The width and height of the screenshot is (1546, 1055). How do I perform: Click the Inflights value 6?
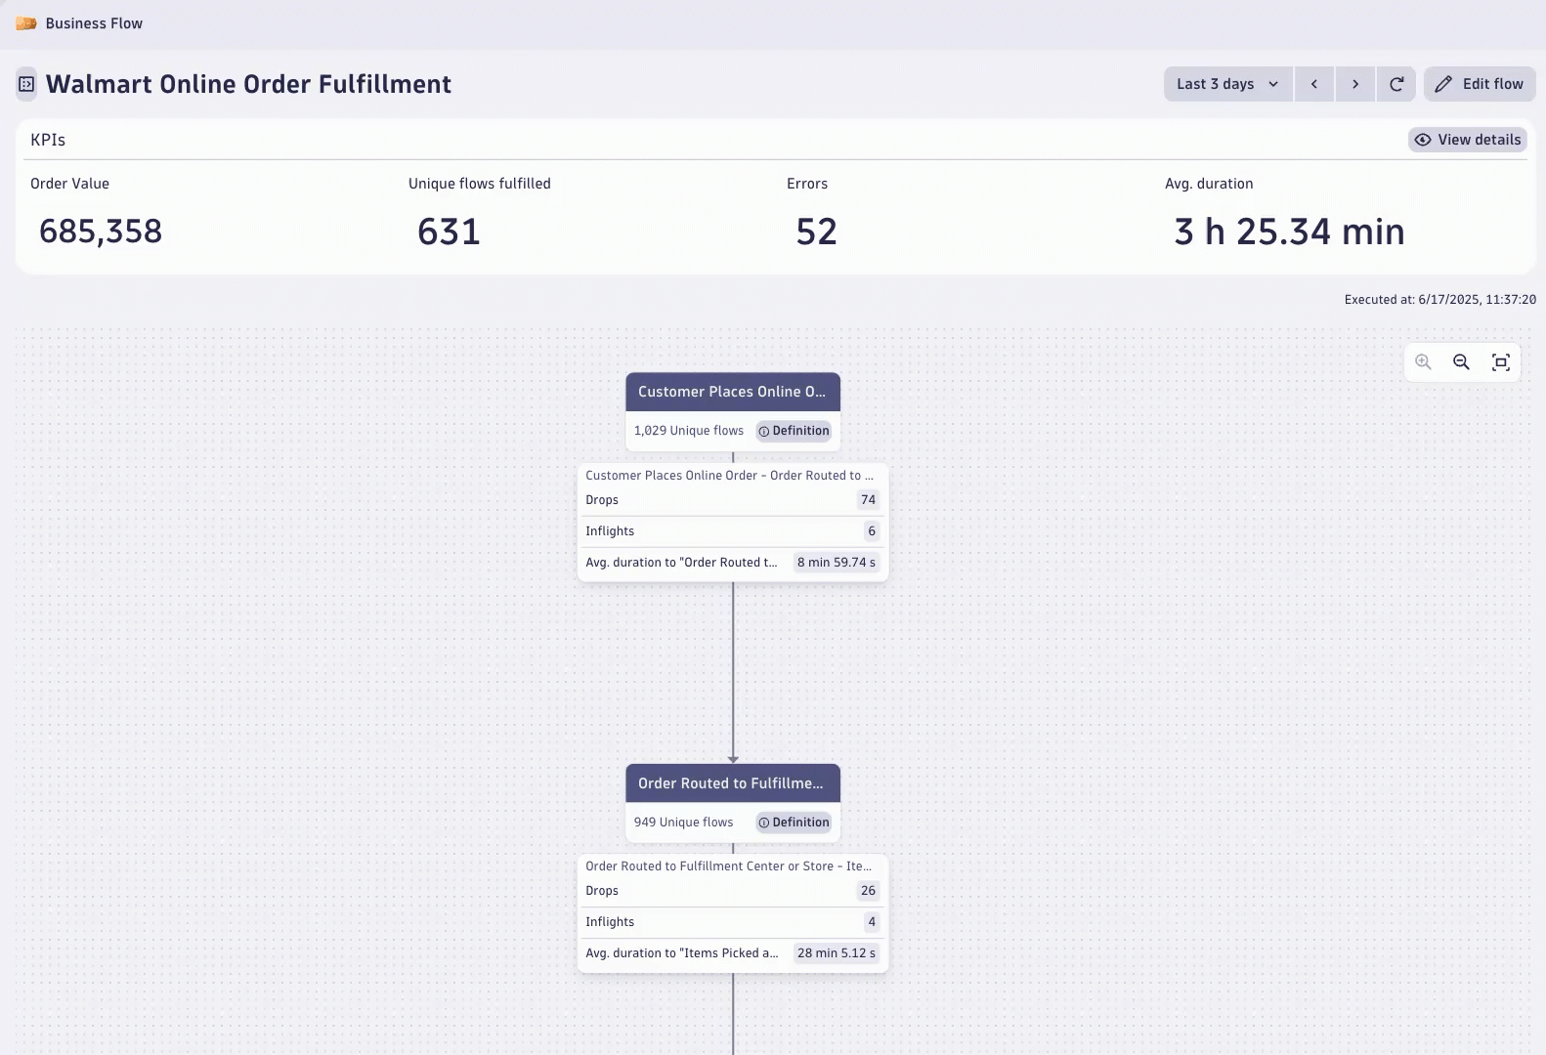coord(872,531)
